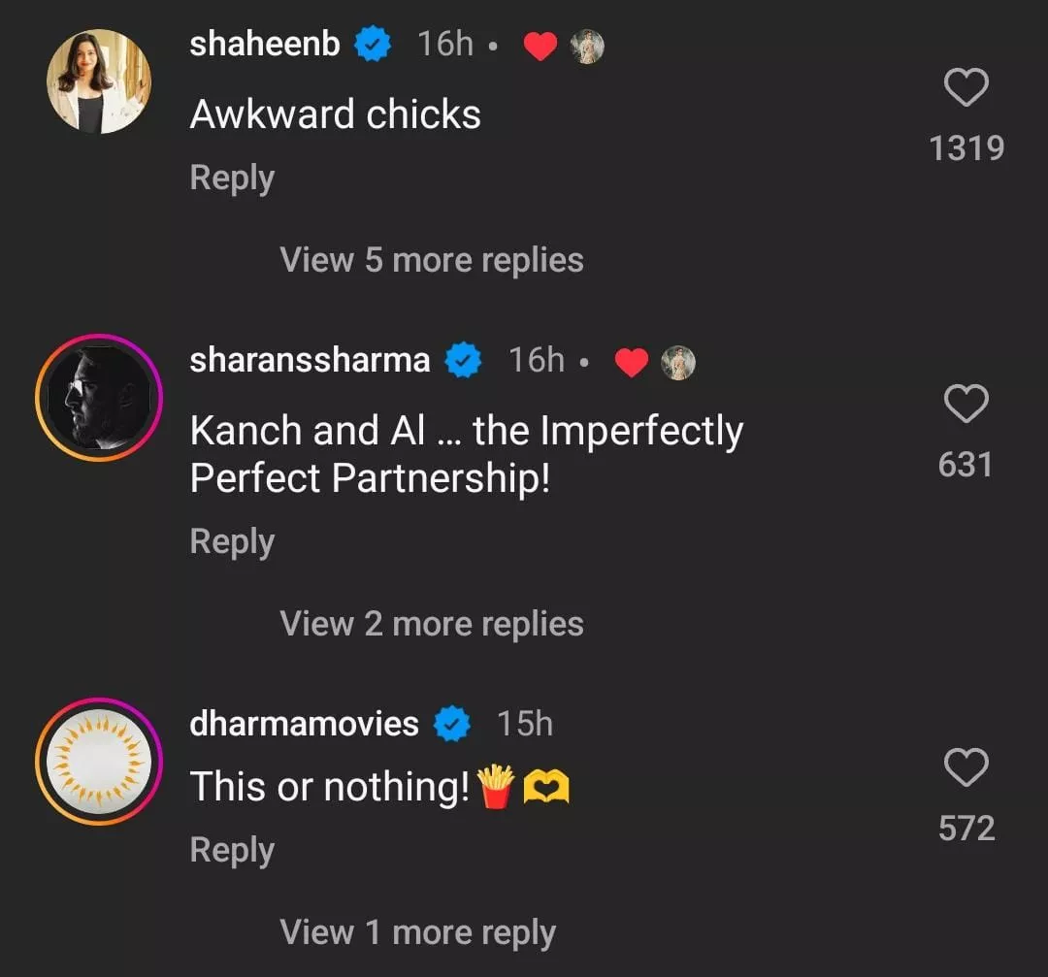This screenshot has width=1048, height=977.
Task: Reply to the "This or nothing!" comment
Action: 232,850
